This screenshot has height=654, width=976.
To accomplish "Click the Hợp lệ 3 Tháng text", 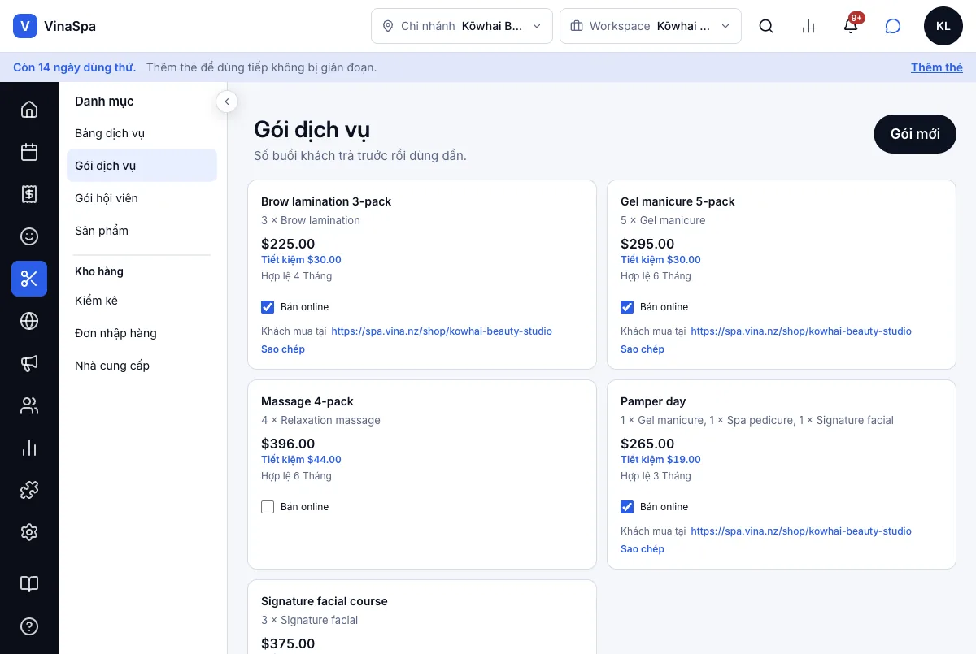I will [x=656, y=476].
